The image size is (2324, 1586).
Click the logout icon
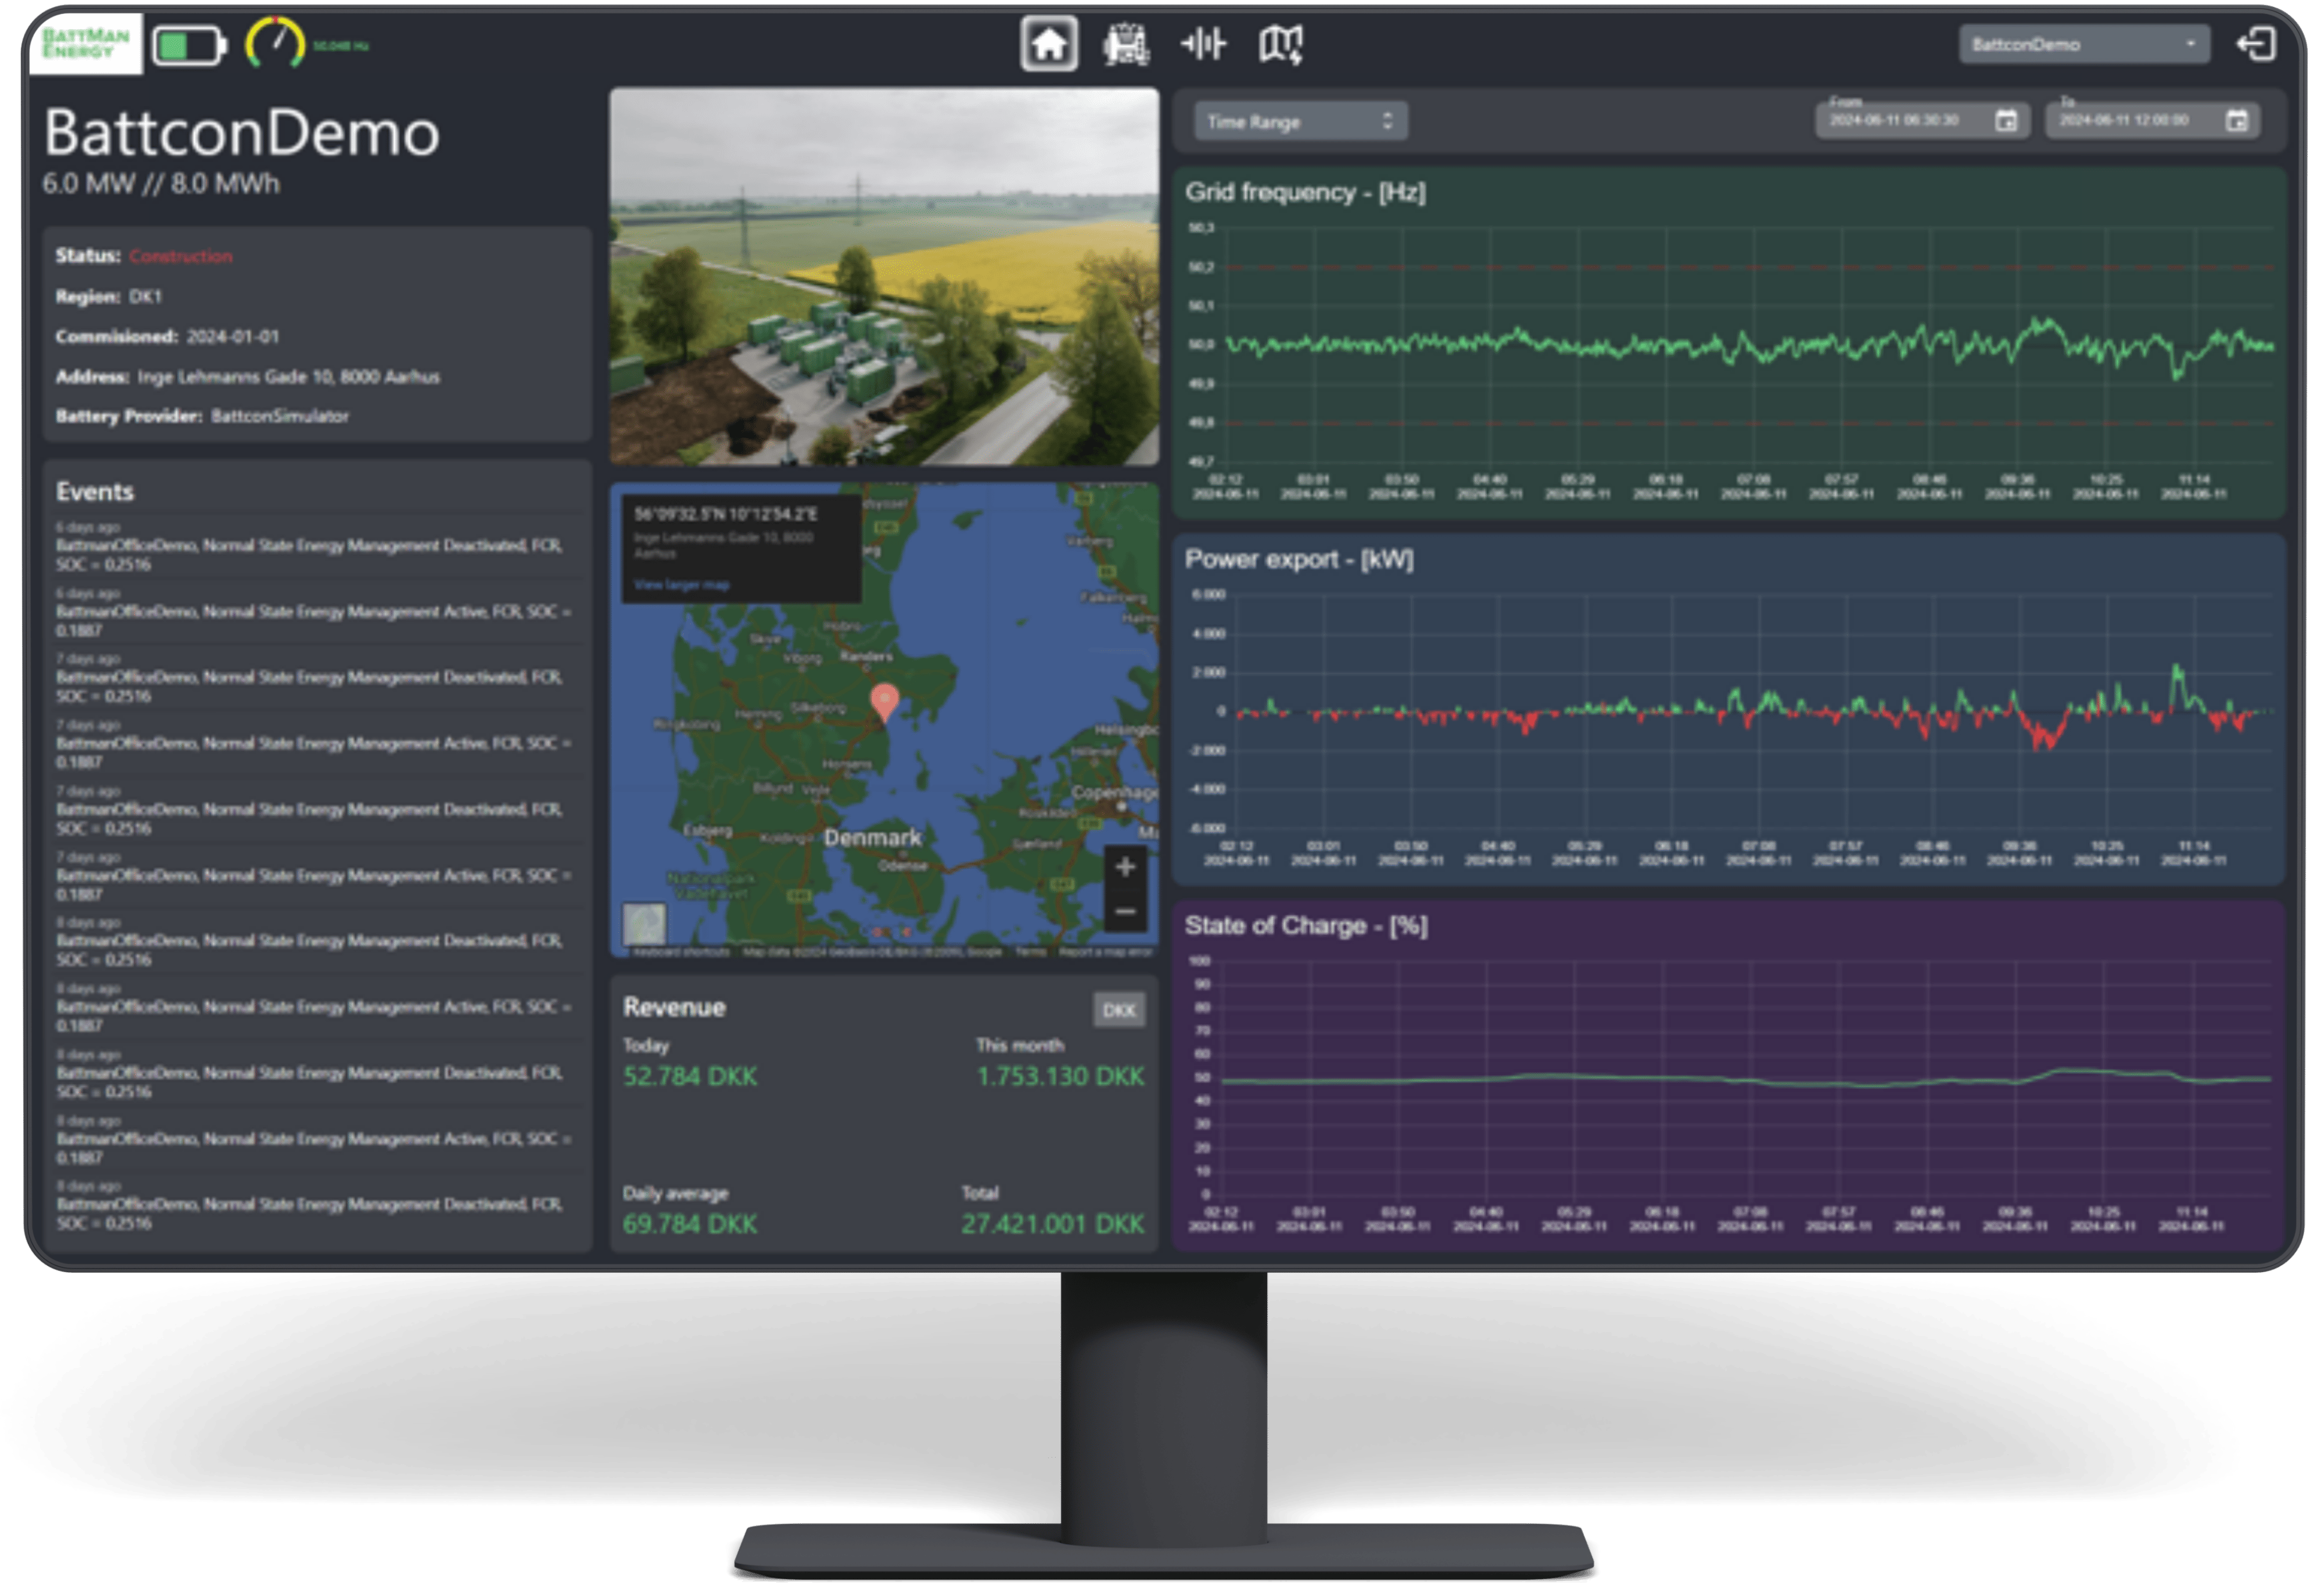(x=2256, y=44)
